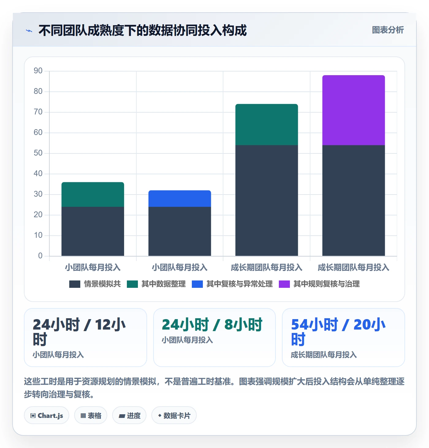This screenshot has height=448, width=429.
Task: Select the 表格 tag chip
Action: point(91,415)
